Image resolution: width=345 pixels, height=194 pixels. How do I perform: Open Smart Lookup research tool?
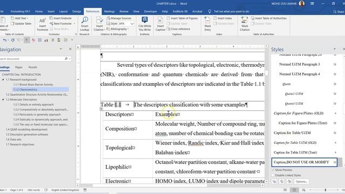85,24
